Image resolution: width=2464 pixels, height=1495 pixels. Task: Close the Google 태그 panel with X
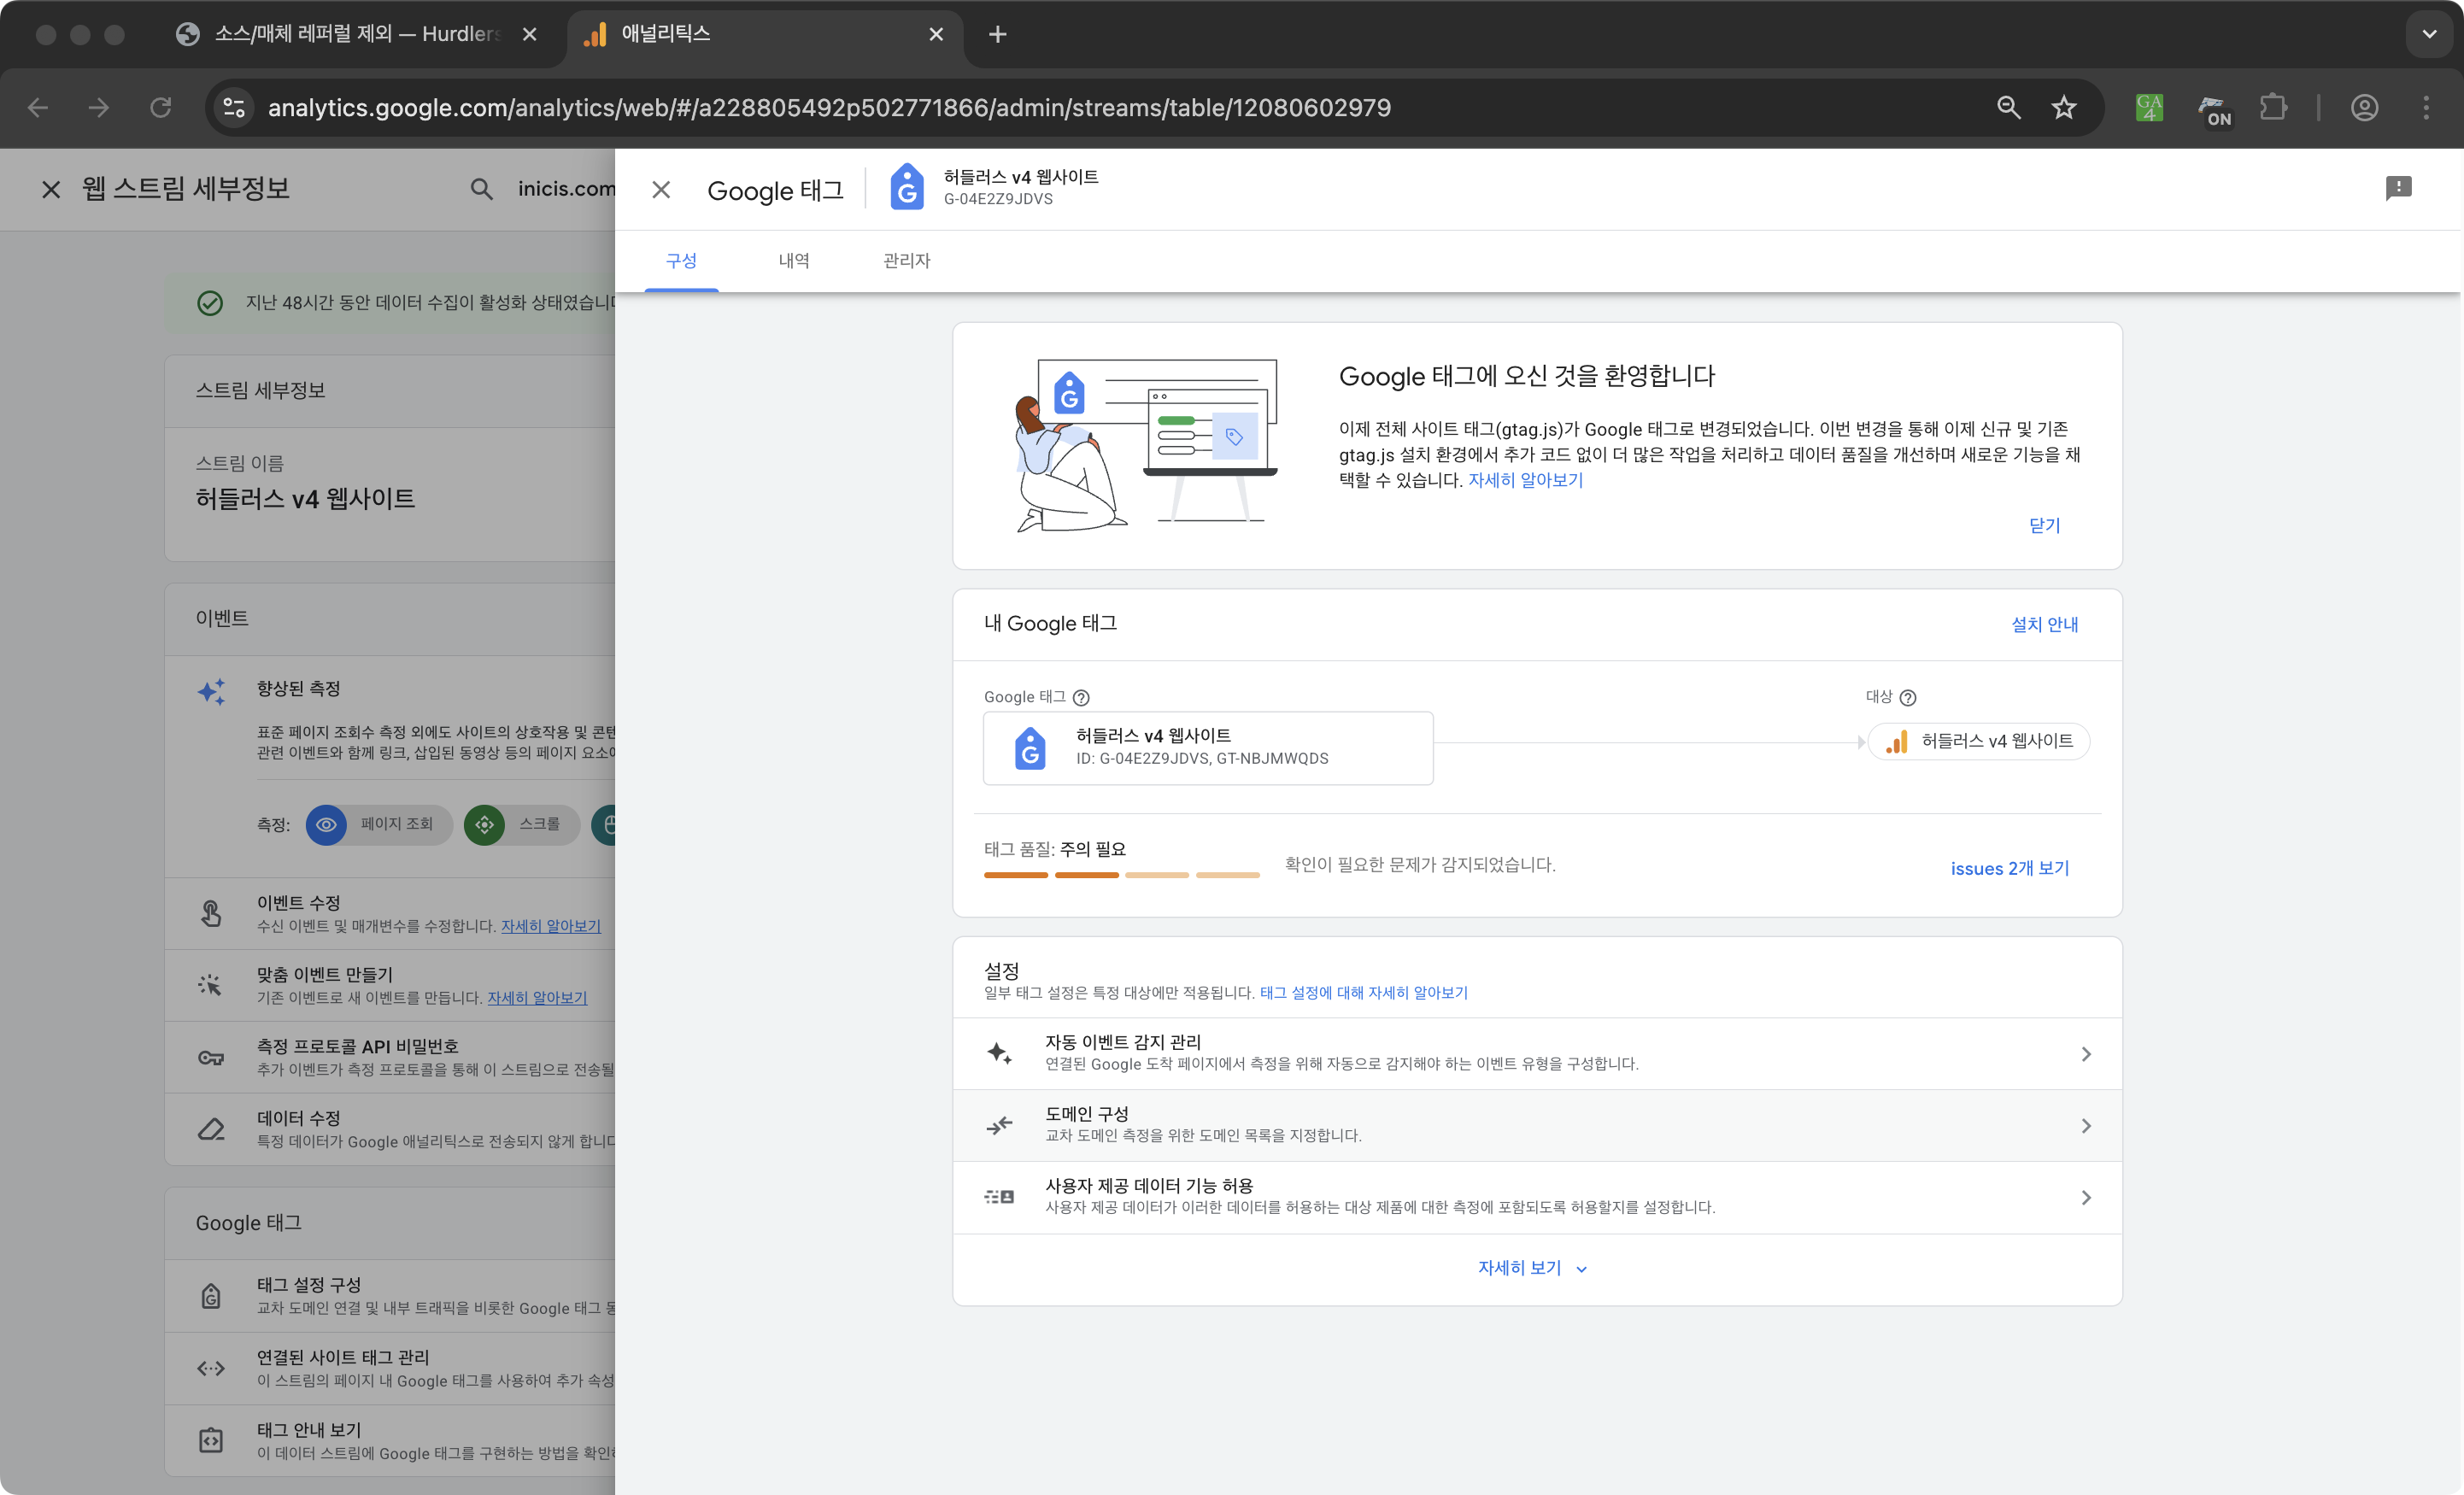661,190
